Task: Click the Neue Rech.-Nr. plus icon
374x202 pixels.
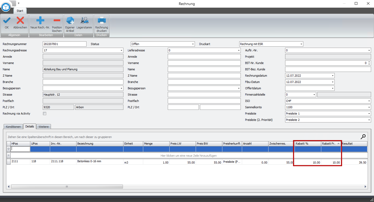Action: tap(40, 21)
